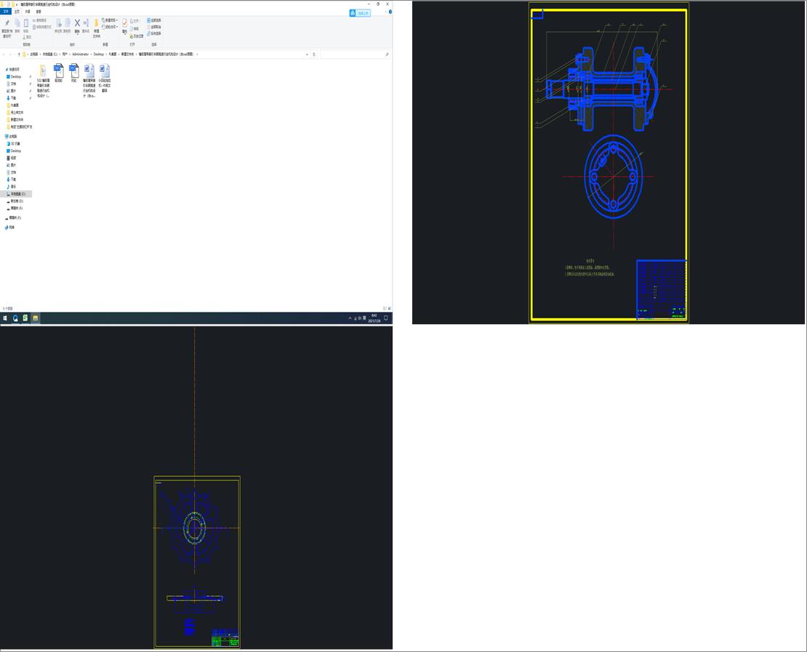The image size is (807, 652).
Task: Select the second Word document file
Action: pos(105,79)
